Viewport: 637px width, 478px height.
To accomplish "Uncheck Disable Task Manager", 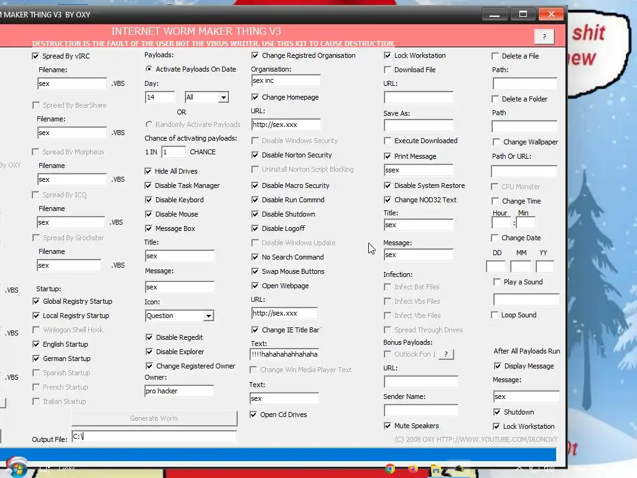I will click(148, 185).
